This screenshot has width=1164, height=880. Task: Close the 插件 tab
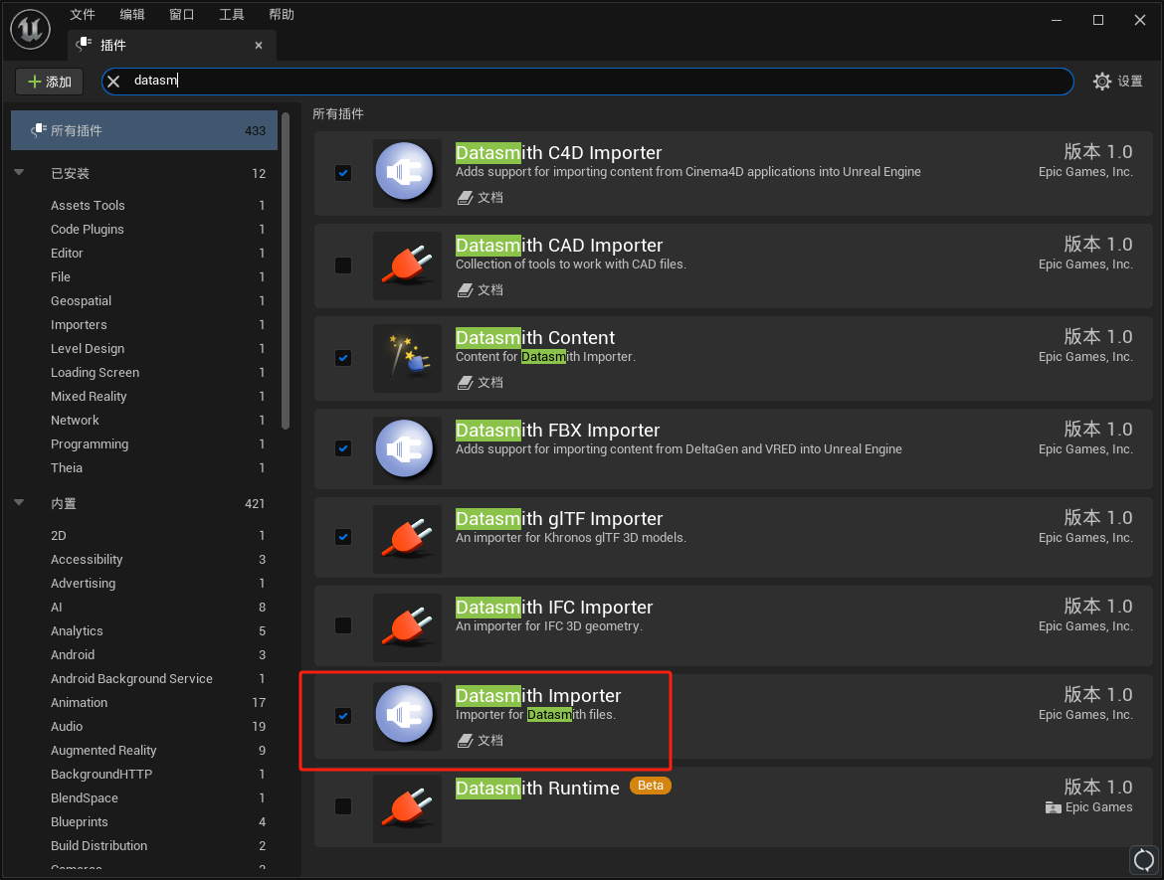[259, 46]
